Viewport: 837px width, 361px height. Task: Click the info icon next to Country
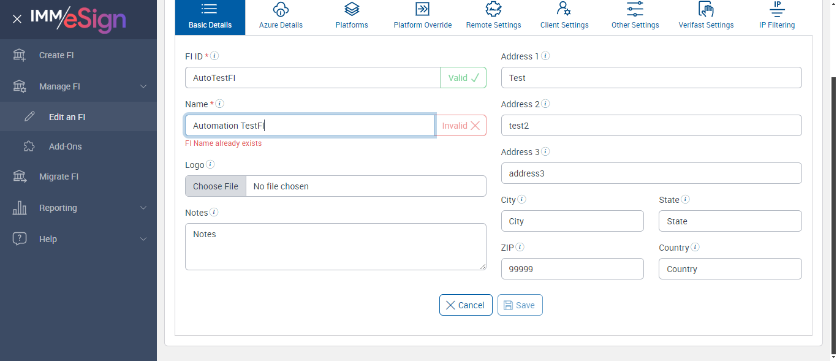pos(695,247)
